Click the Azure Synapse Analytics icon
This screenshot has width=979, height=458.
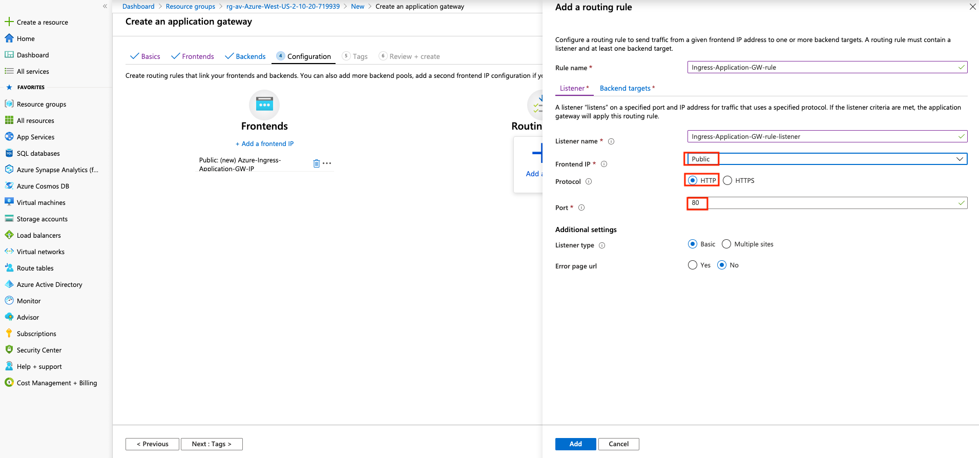click(x=9, y=170)
